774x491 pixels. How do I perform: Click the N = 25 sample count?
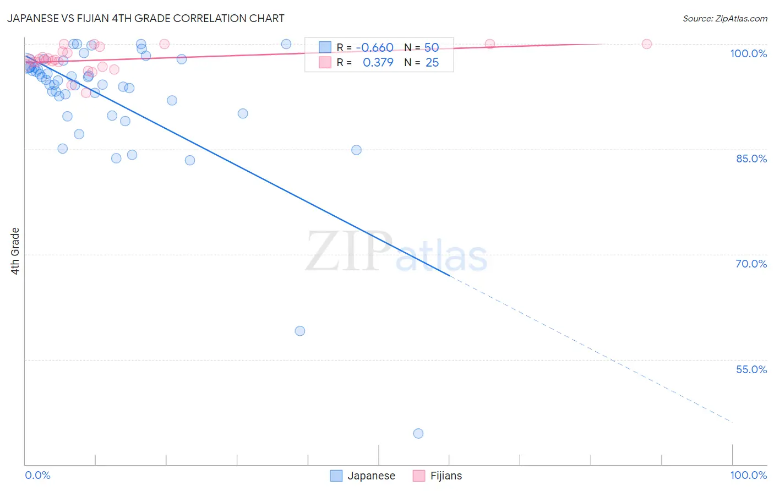[x=422, y=62]
